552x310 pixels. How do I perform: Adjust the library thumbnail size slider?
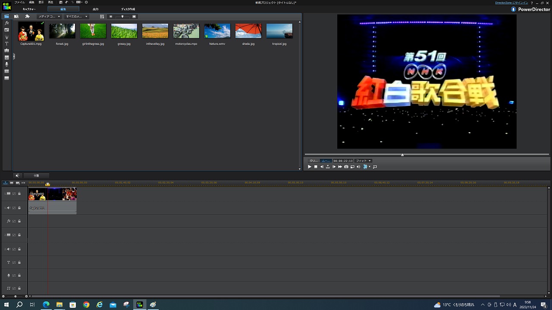pos(122,16)
